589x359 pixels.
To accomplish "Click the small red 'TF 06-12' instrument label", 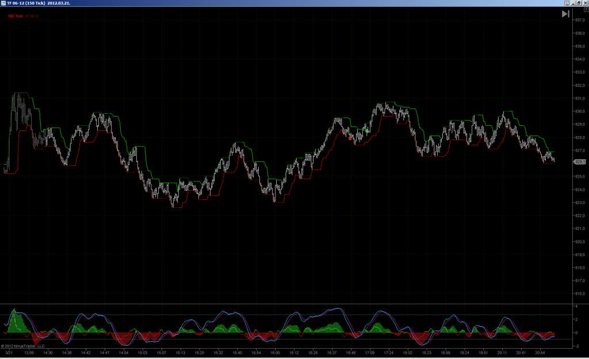I will 32,17.
